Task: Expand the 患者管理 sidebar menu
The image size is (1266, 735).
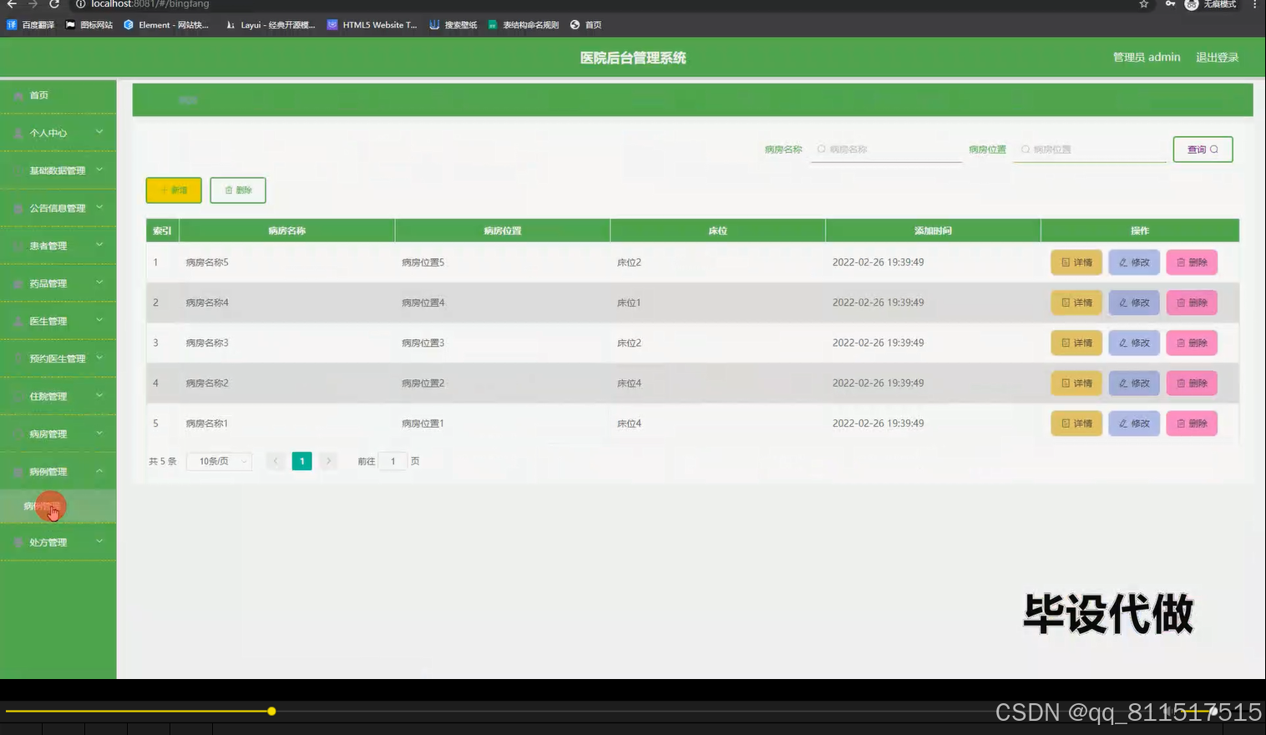Action: click(58, 246)
